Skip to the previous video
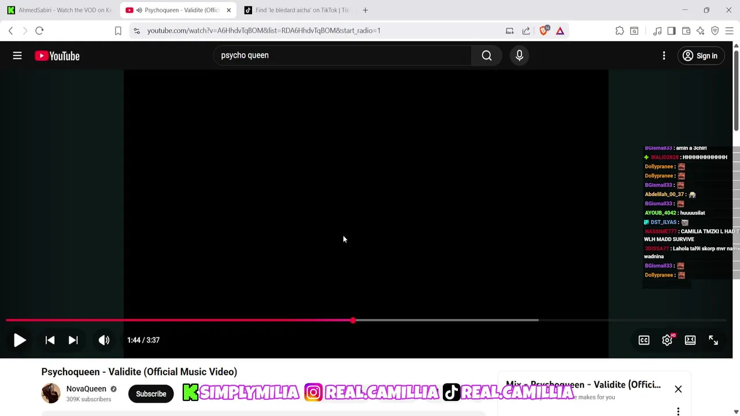 (50, 340)
